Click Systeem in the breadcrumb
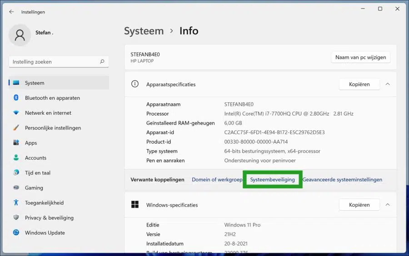 144,31
